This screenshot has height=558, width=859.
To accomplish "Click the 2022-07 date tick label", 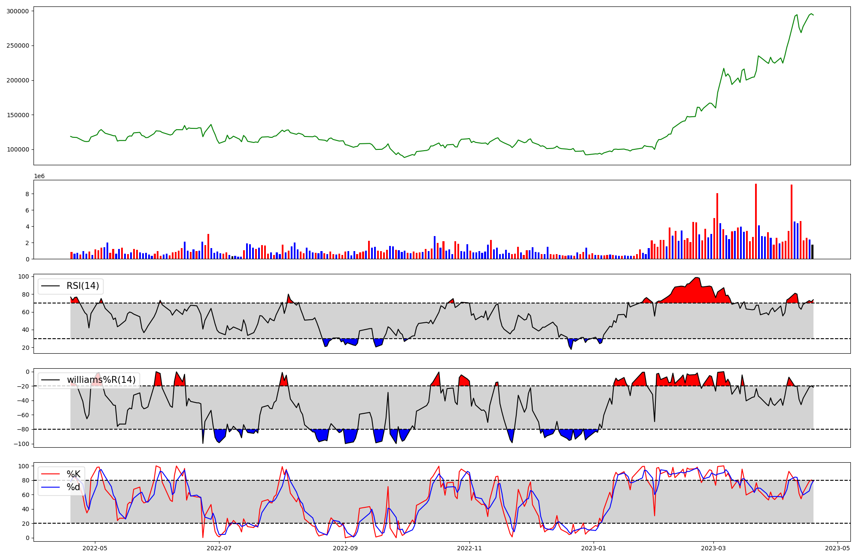I will pos(219,548).
